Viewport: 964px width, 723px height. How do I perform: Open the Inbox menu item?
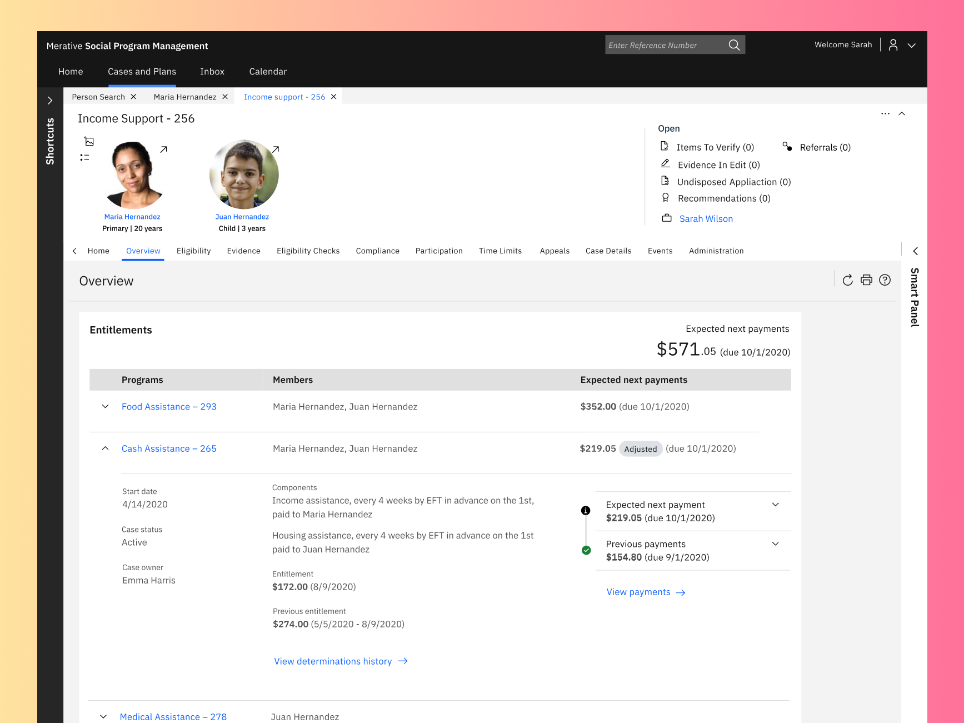(212, 72)
